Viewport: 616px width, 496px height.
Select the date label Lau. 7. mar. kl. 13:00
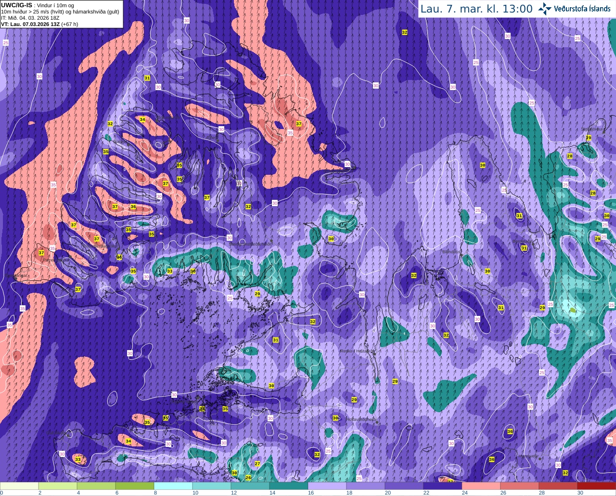click(476, 9)
